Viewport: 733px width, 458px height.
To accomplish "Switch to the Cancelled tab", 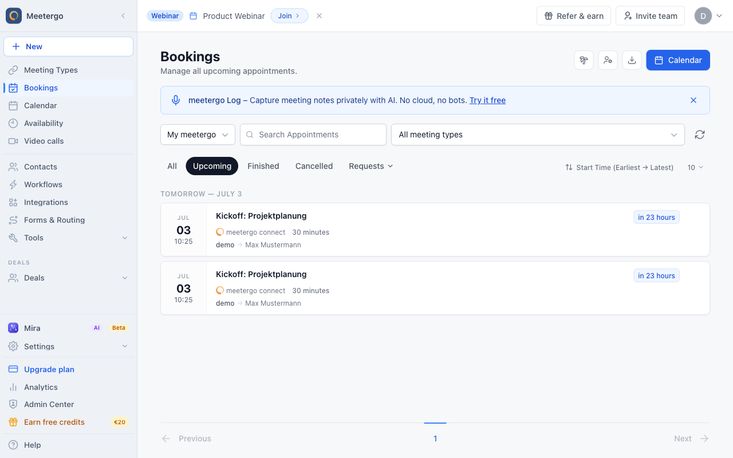I will [x=314, y=166].
